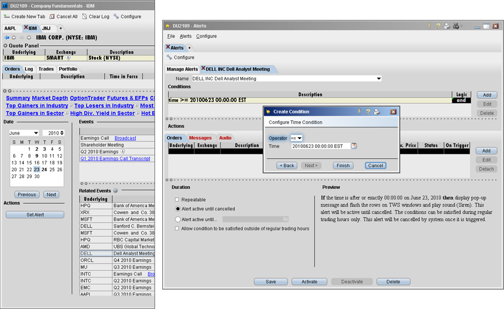Print from the Alerts window title bar
This screenshot has width=504, height=309.
click(x=447, y=26)
